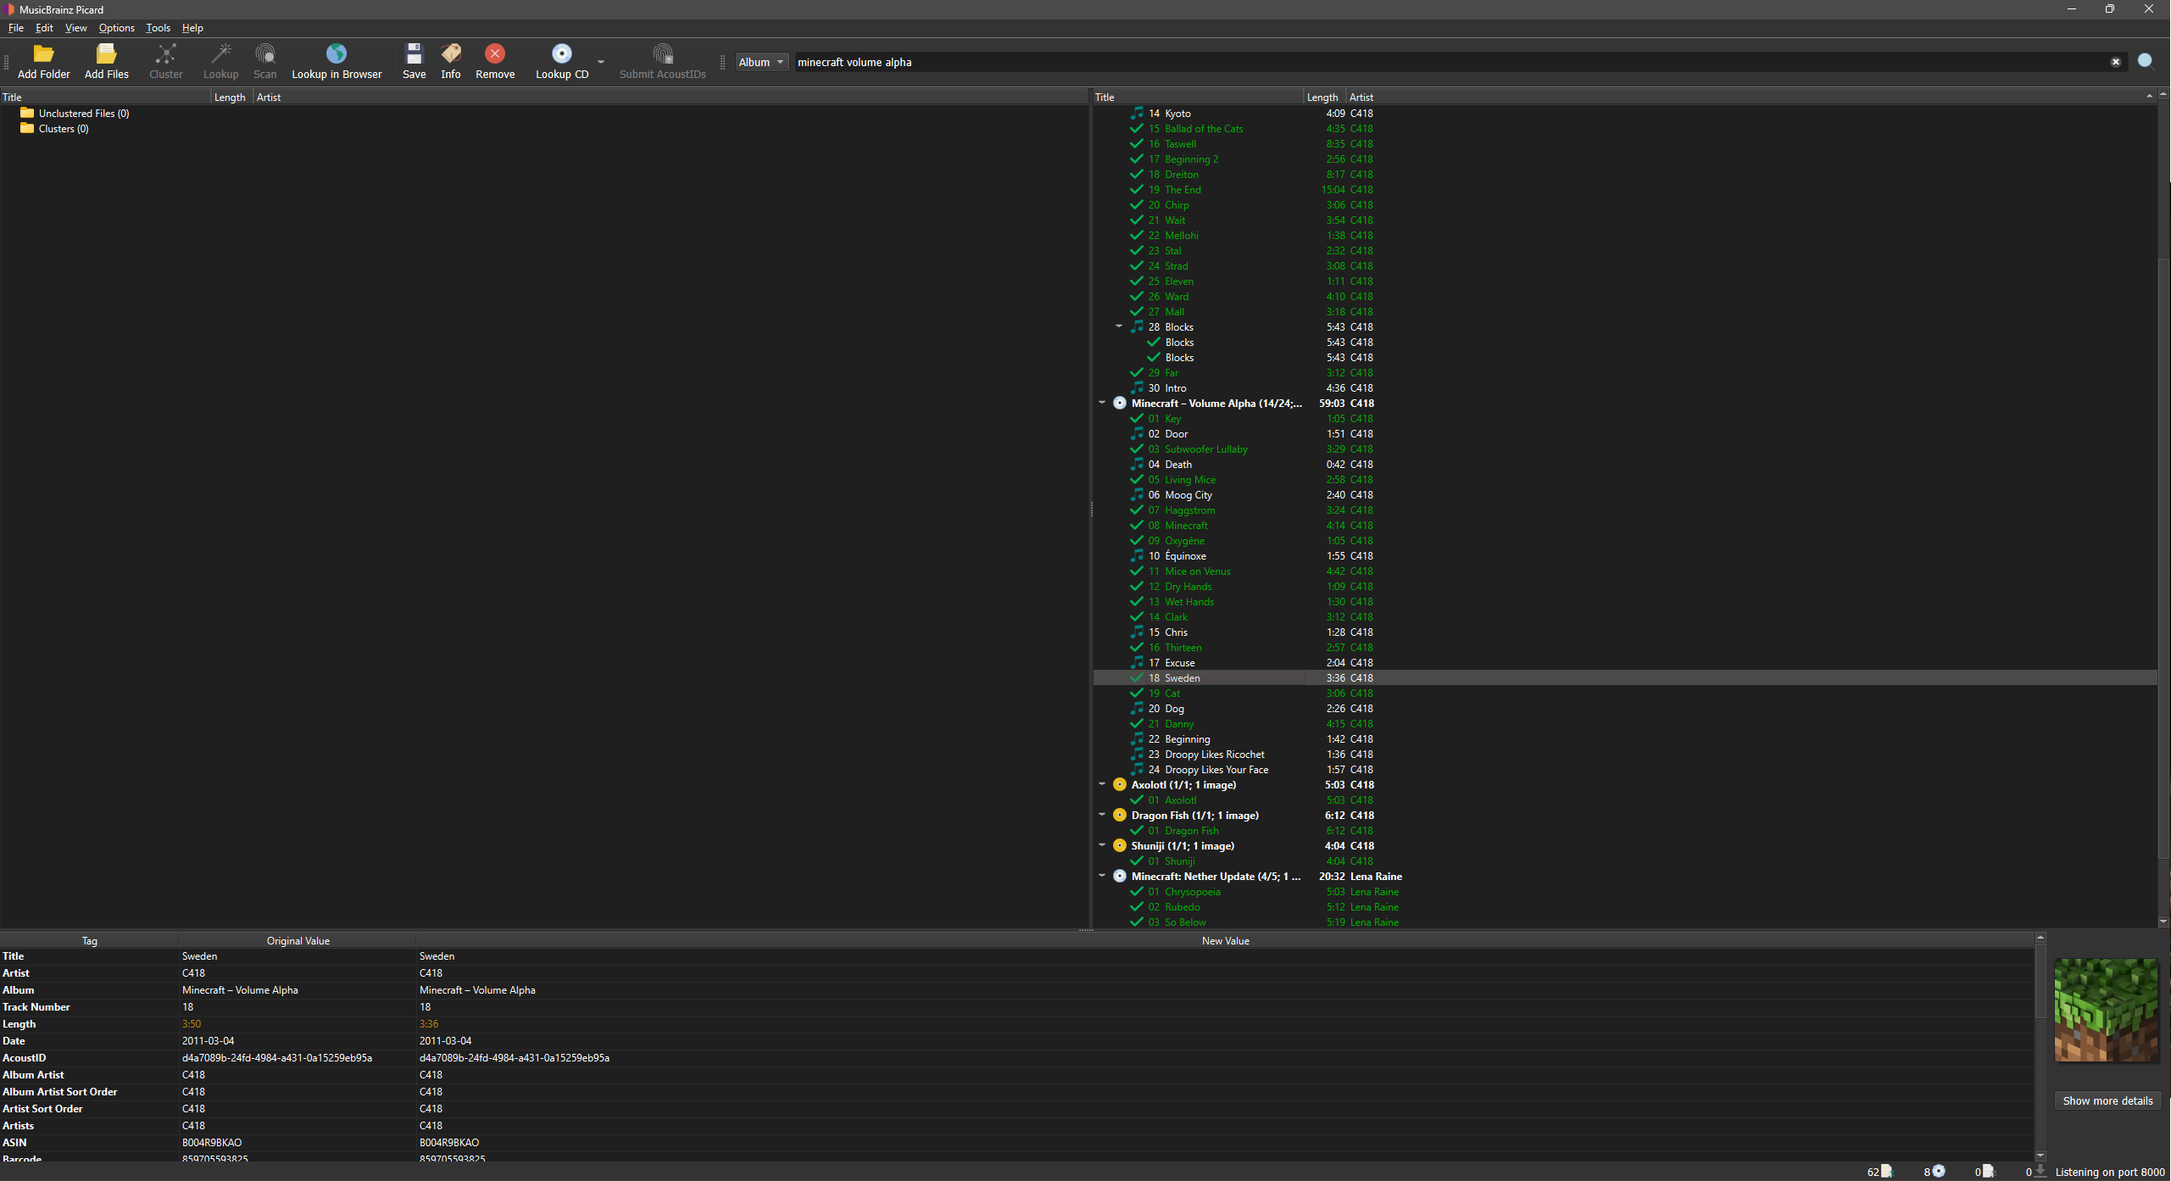Expand the Lookup CD drive dropdown arrow
Screen dimensions: 2171x1181
click(x=599, y=61)
